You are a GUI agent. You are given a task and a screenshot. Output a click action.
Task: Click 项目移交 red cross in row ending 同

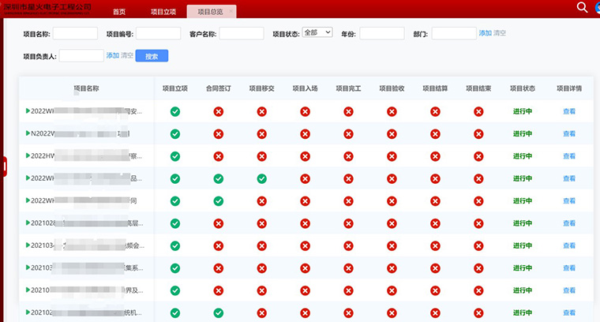click(x=262, y=201)
